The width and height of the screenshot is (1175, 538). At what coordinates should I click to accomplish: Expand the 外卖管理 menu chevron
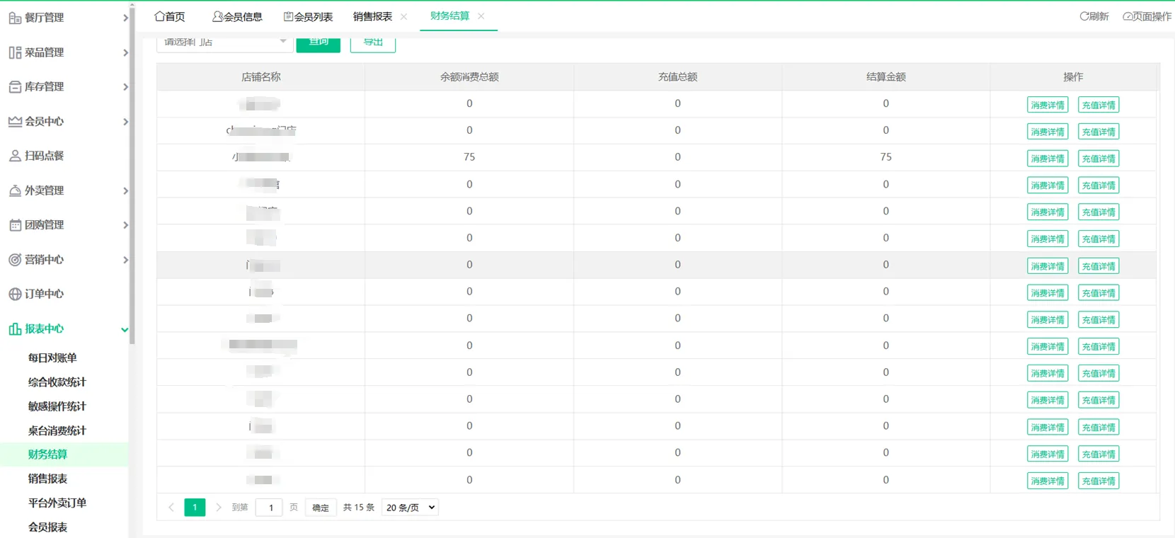coord(125,190)
